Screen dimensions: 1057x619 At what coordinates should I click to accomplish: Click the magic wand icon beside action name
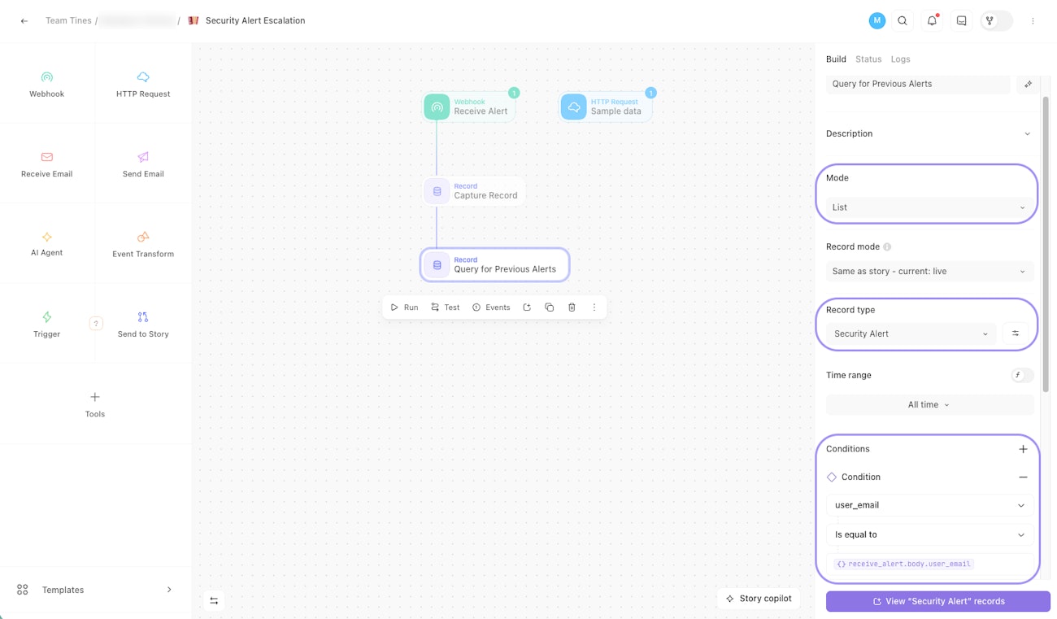1028,84
